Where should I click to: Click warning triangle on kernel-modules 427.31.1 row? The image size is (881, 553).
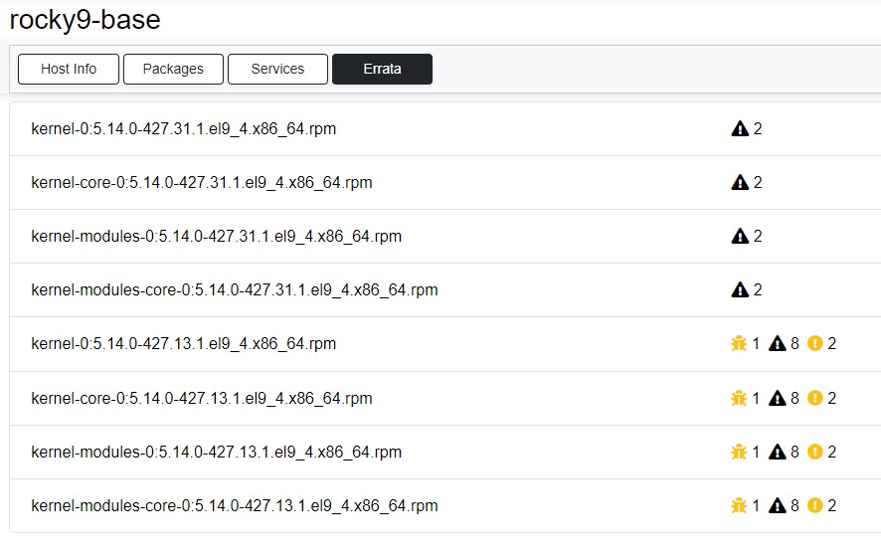pyautogui.click(x=740, y=237)
